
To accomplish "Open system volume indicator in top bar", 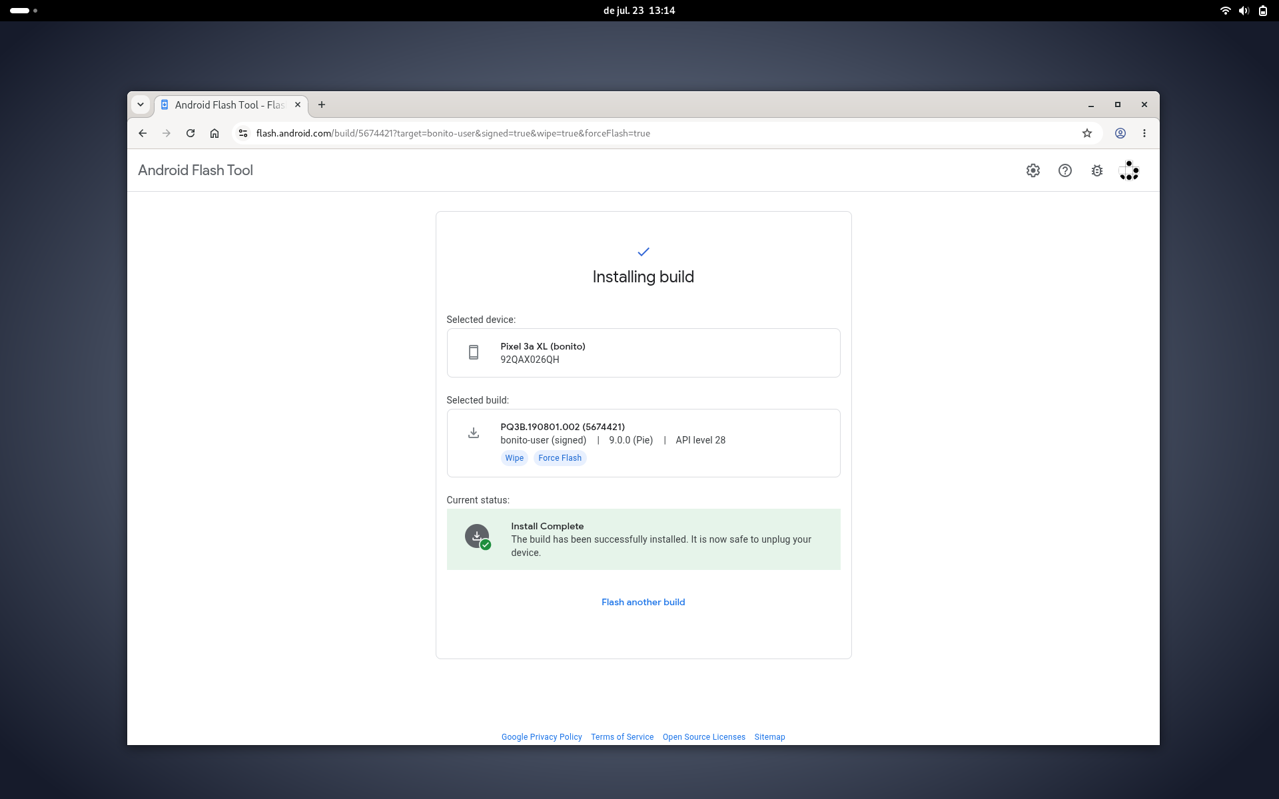I will [1244, 11].
